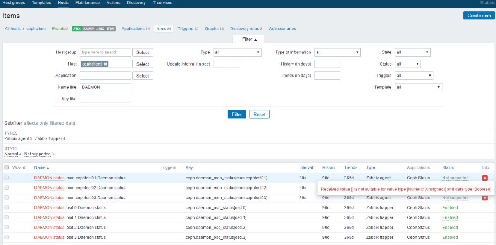
Task: Click the JMX availability badge
Action: click(x=100, y=29)
